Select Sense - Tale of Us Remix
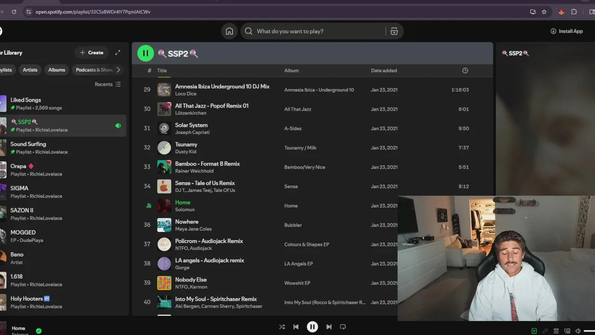 coord(205,183)
